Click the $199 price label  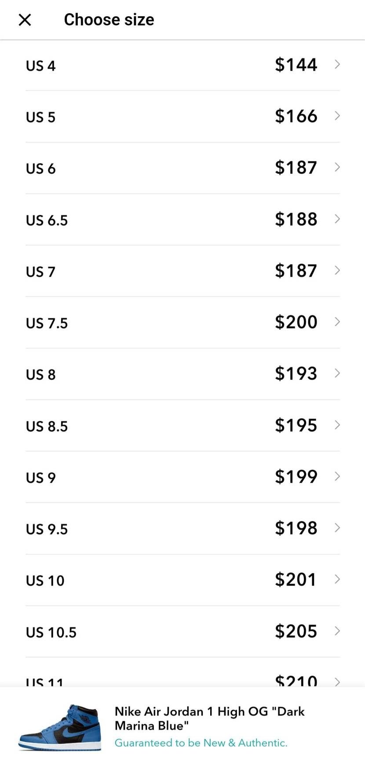(296, 477)
